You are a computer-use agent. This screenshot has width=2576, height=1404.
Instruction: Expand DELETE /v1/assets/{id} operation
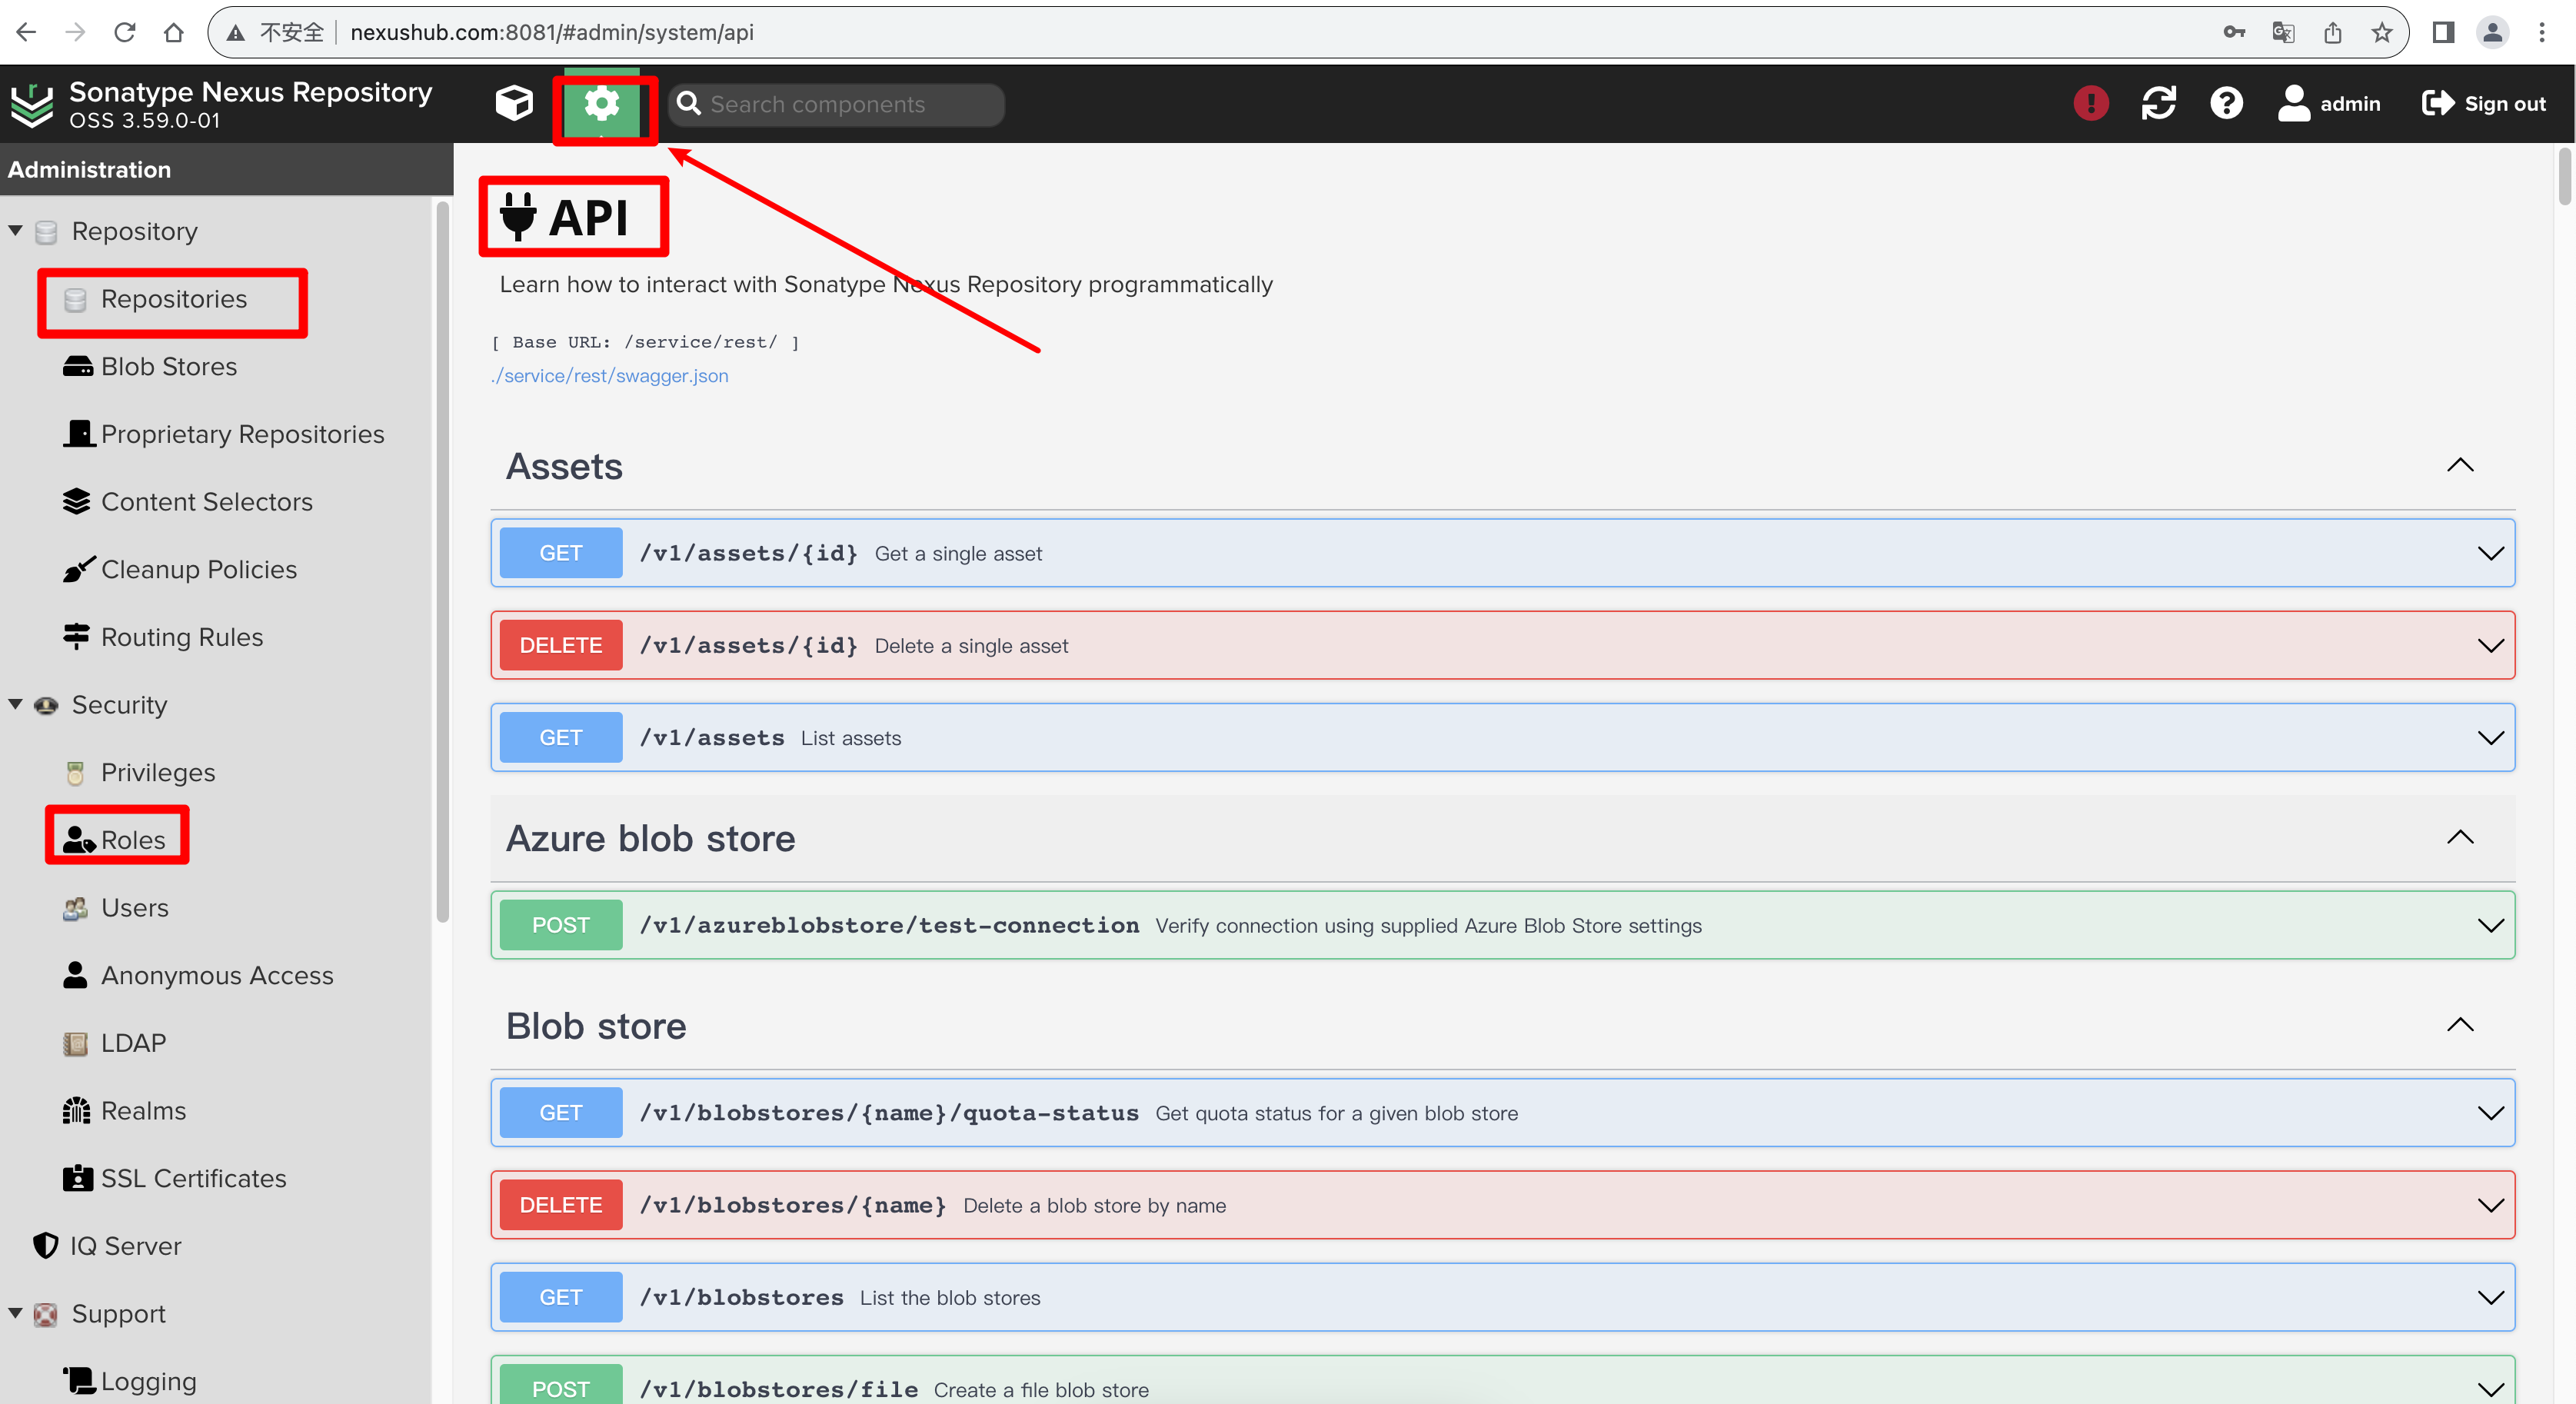coord(1502,645)
